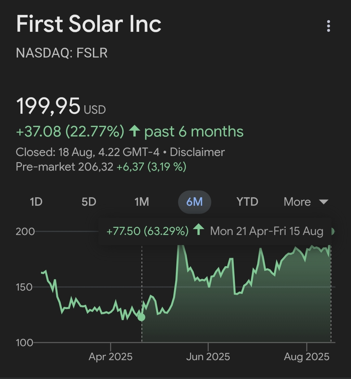351x379 pixels.
Task: Switch to the 1D time range
Action: click(x=36, y=202)
